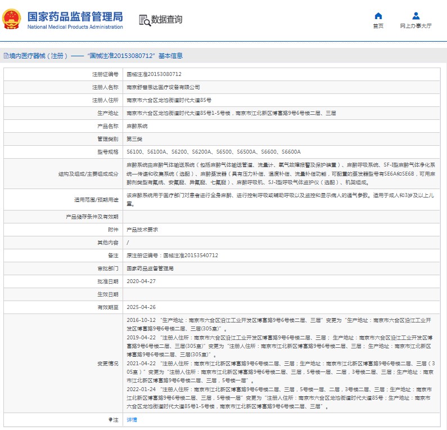The height and width of the screenshot is (430, 447).
Task: Click the 数据查询 search document icon
Action: coord(145,20)
